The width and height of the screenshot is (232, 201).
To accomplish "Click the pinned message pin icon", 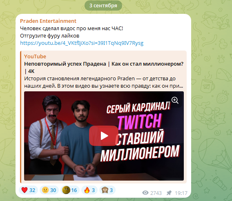I will tap(169, 193).
